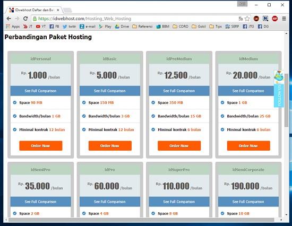Open the FB Facebook bookmark
Image resolution: width=292 pixels, height=226 pixels.
pos(54,27)
